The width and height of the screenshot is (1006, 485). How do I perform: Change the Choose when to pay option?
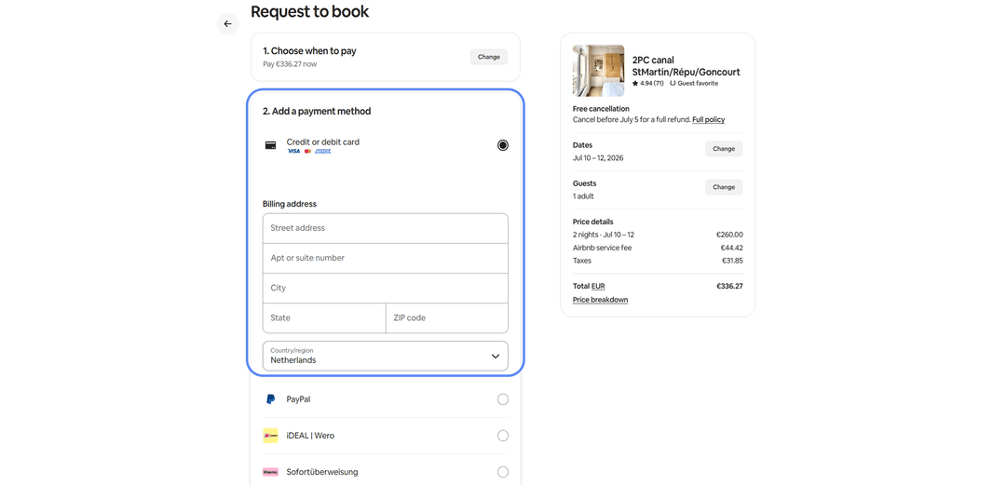point(489,57)
